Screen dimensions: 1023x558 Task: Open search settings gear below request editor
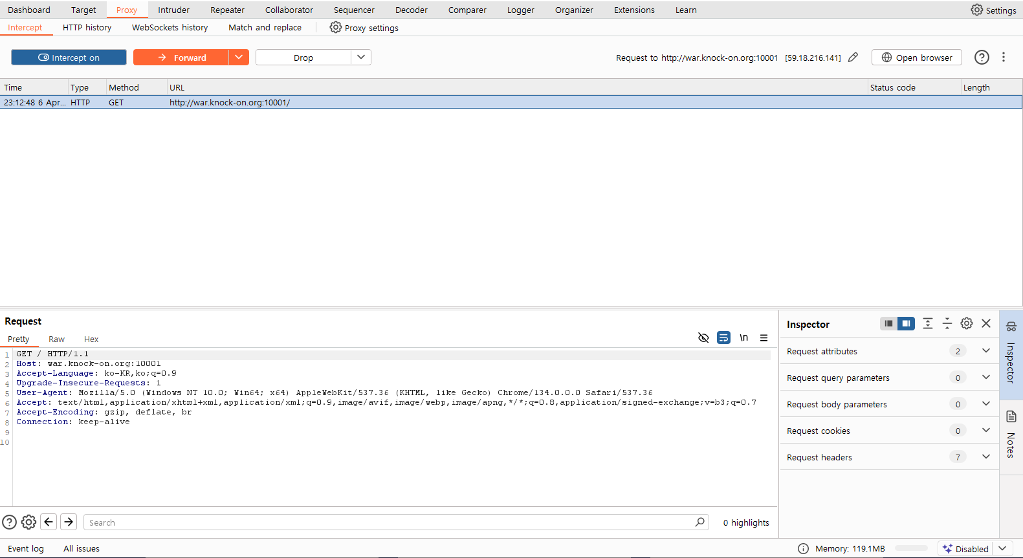click(x=28, y=522)
